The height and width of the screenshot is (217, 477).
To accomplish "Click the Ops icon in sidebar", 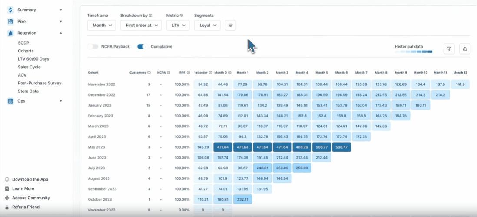I will (10, 101).
